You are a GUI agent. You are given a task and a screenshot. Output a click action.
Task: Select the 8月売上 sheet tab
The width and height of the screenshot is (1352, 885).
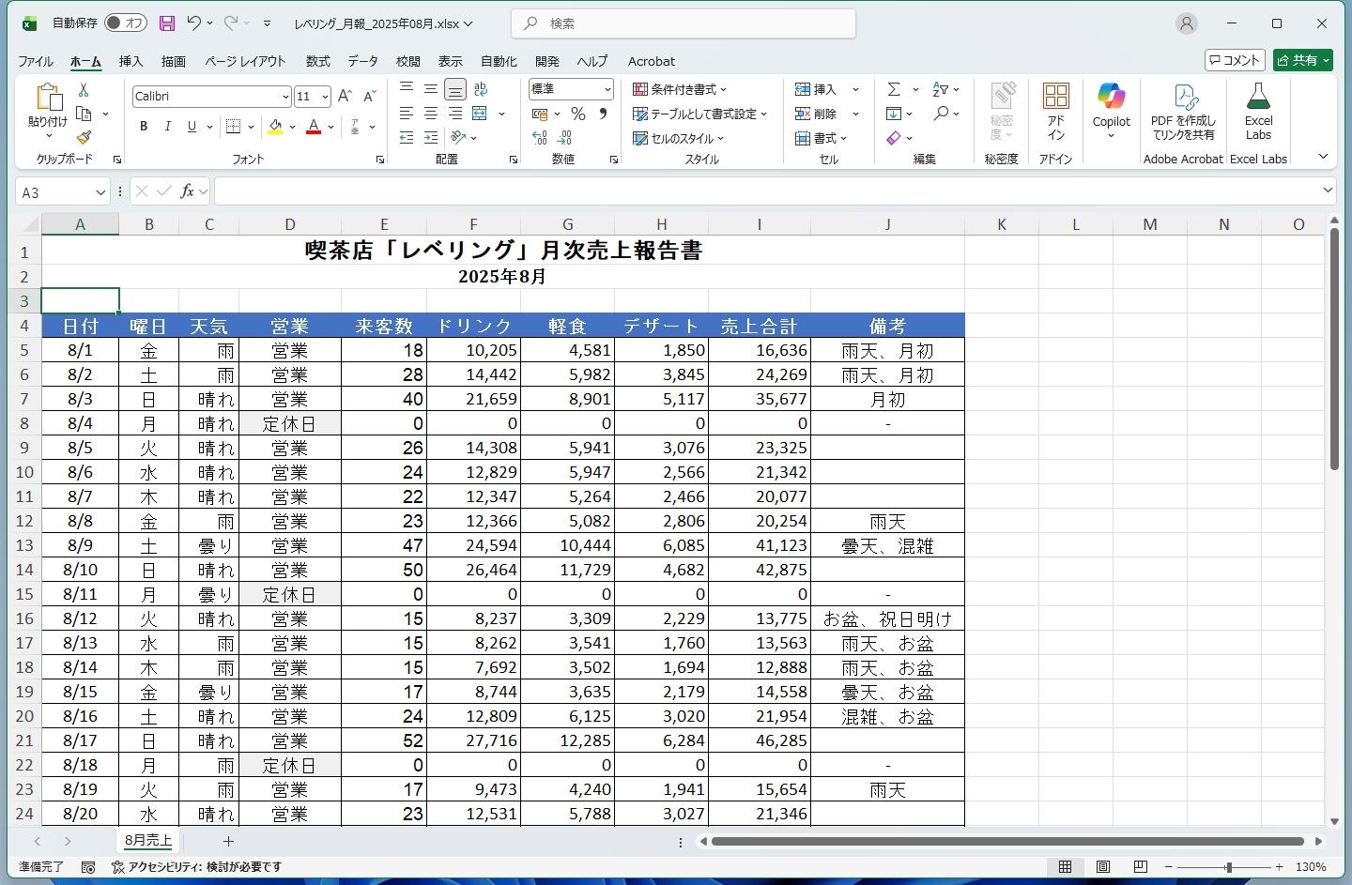click(146, 841)
